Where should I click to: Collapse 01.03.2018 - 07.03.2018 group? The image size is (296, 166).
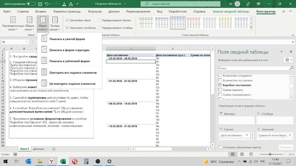click(108, 81)
